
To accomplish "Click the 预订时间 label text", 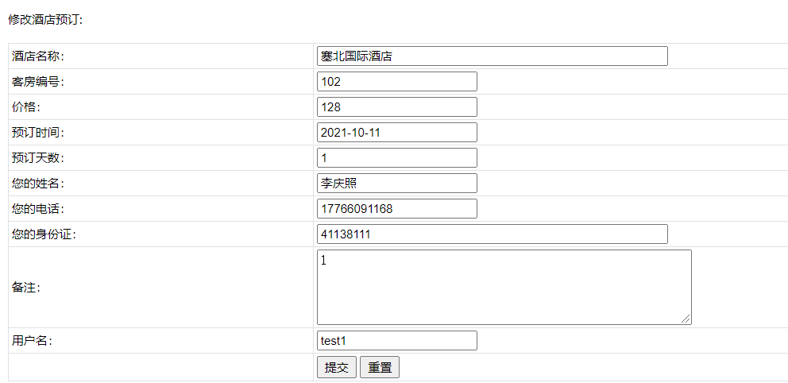I will [x=38, y=133].
